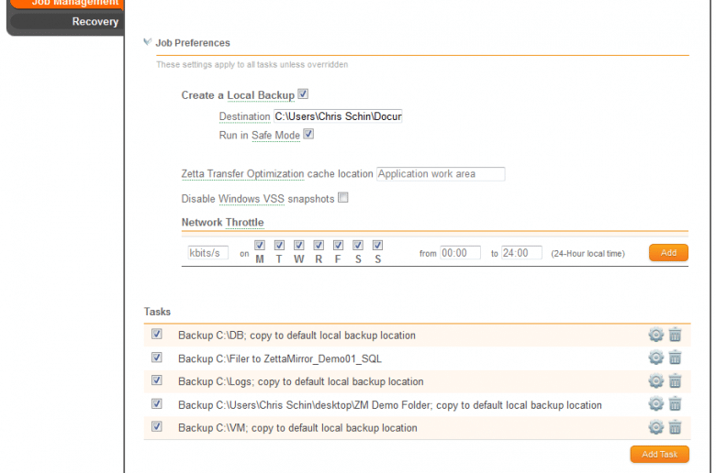716x473 pixels.
Task: Focus the from time 00:00 field
Action: tap(460, 253)
